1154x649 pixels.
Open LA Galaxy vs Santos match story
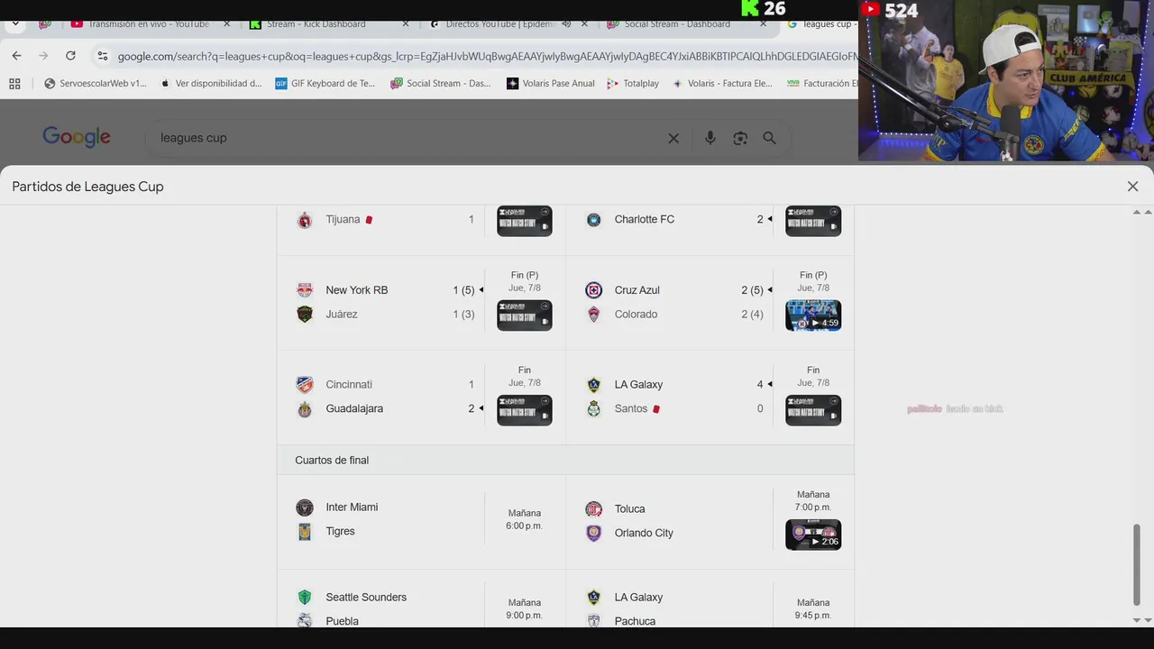813,410
